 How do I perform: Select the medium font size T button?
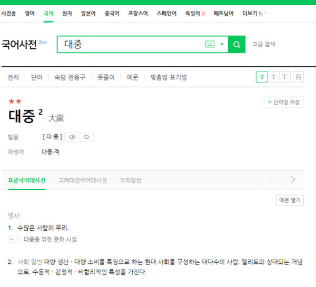273,77
